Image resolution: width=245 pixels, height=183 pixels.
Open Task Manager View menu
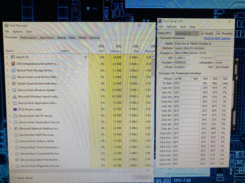[29, 32]
